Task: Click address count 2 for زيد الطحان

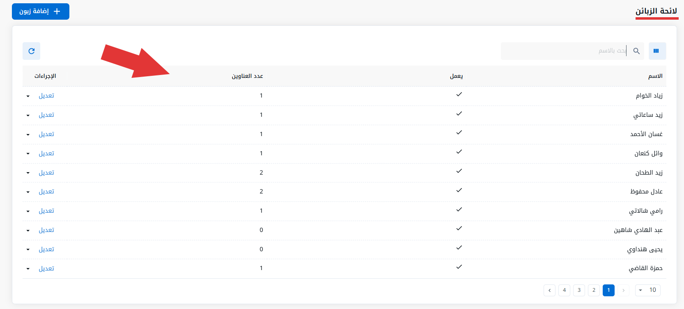Action: pyautogui.click(x=261, y=173)
